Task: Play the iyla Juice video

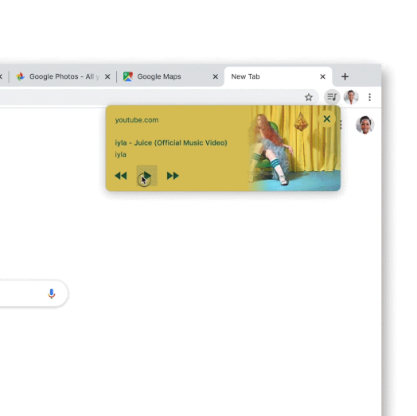Action: (146, 176)
